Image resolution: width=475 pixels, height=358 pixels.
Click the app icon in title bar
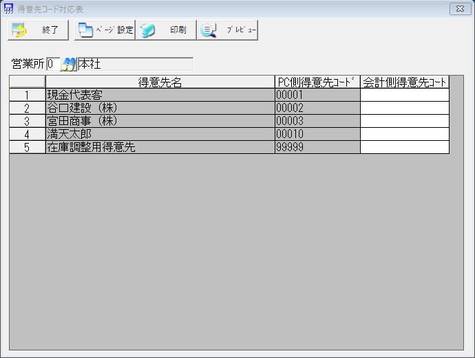coord(9,9)
